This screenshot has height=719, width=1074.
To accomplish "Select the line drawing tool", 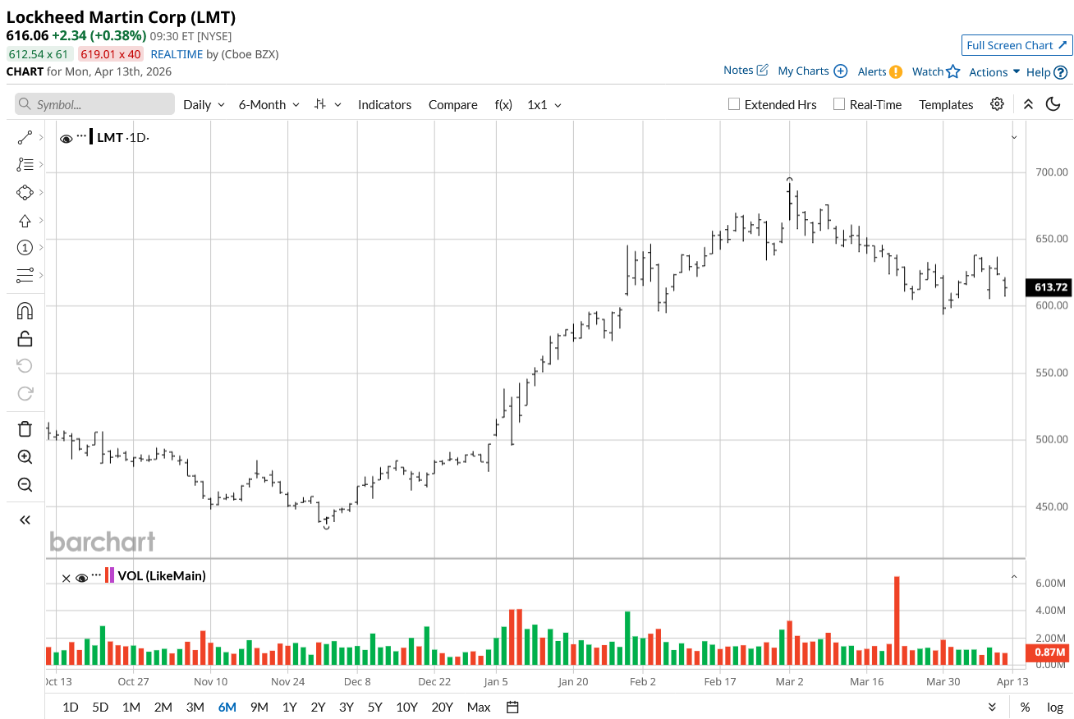I will [x=25, y=138].
